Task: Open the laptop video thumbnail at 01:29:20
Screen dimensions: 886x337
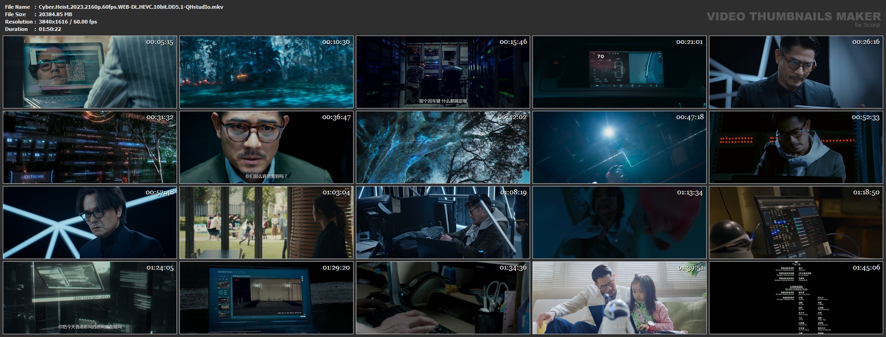Action: (266, 298)
